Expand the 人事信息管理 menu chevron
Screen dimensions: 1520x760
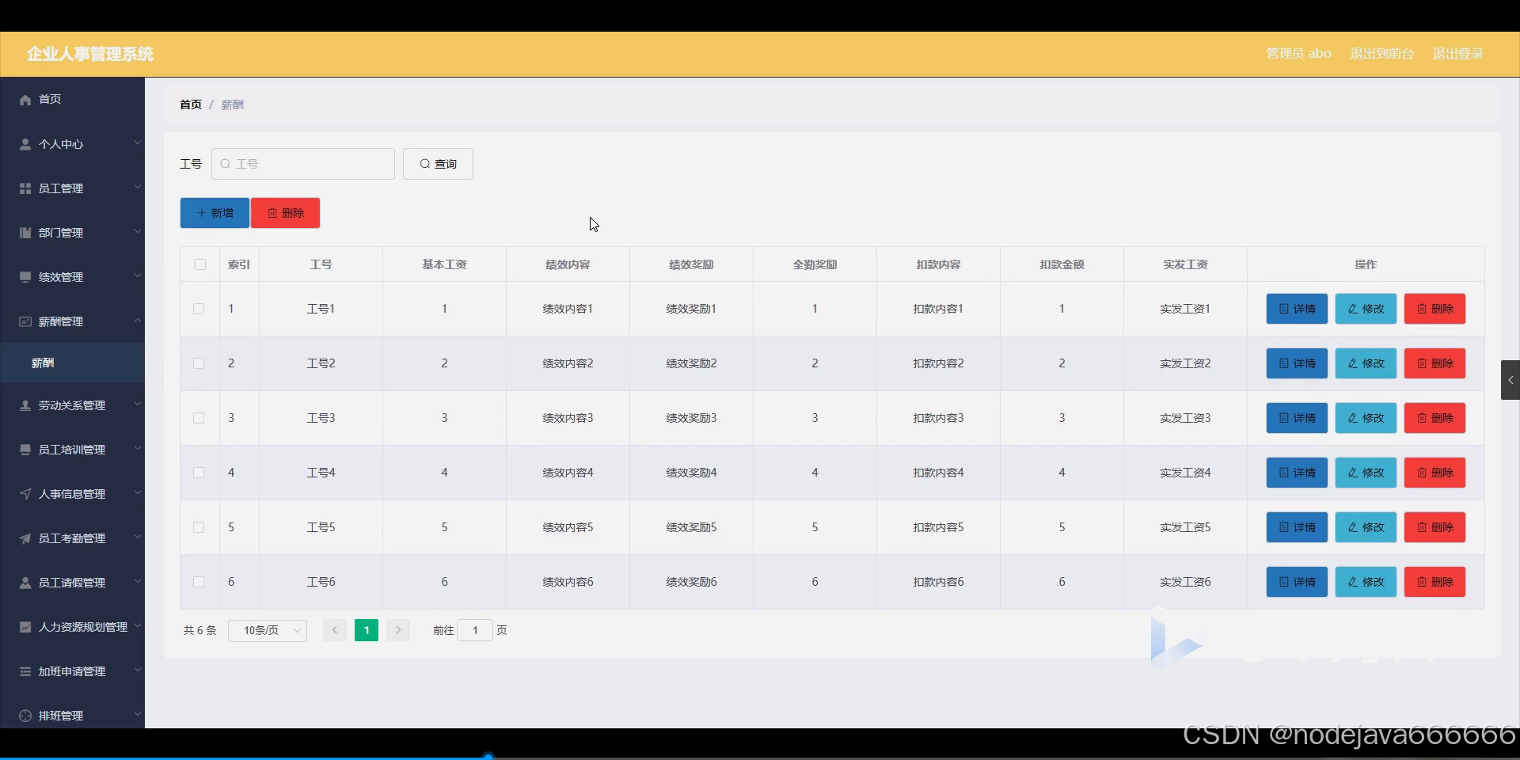138,492
